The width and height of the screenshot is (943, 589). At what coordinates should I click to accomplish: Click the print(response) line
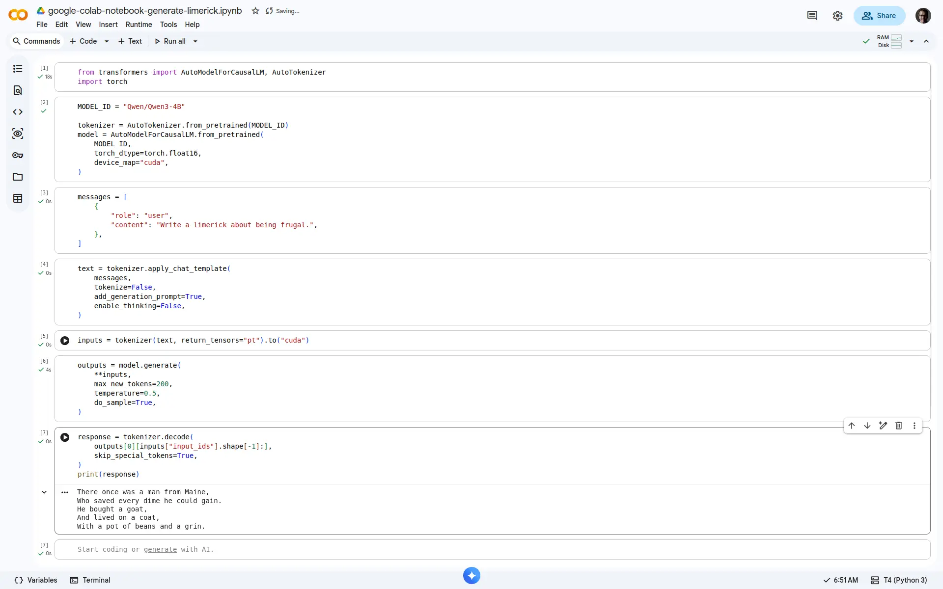point(109,474)
